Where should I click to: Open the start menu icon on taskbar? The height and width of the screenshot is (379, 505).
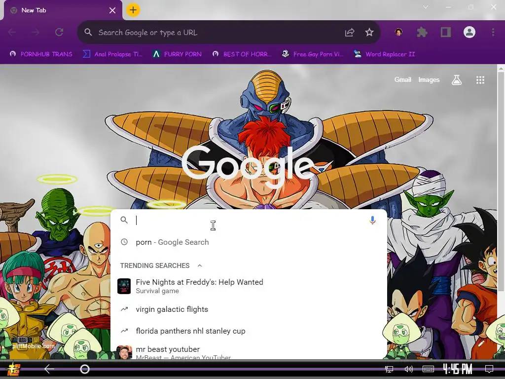point(14,369)
